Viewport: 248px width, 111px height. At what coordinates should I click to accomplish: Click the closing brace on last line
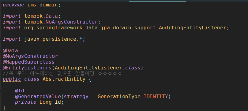pos(4,108)
